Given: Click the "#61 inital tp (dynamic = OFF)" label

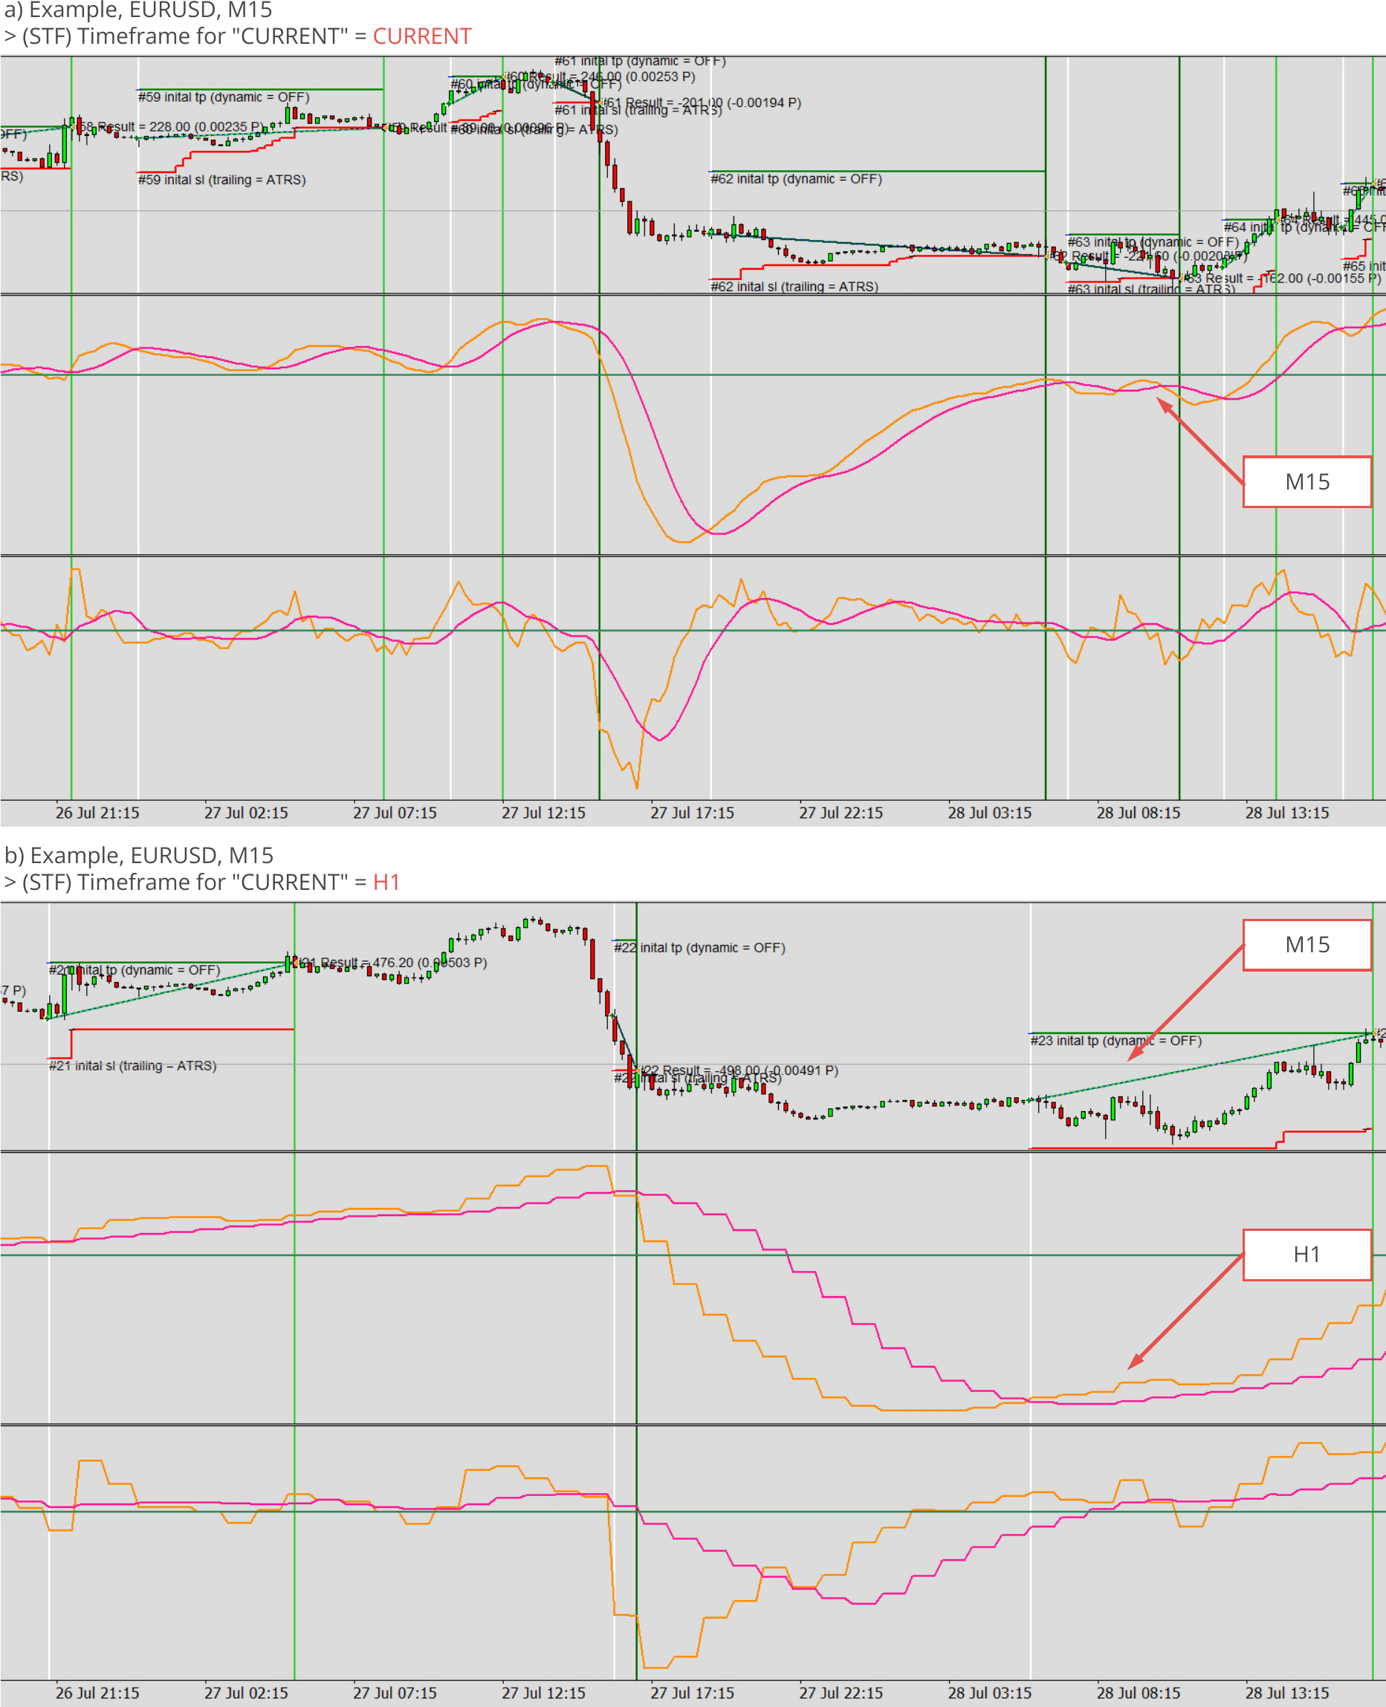Looking at the screenshot, I should coord(641,62).
